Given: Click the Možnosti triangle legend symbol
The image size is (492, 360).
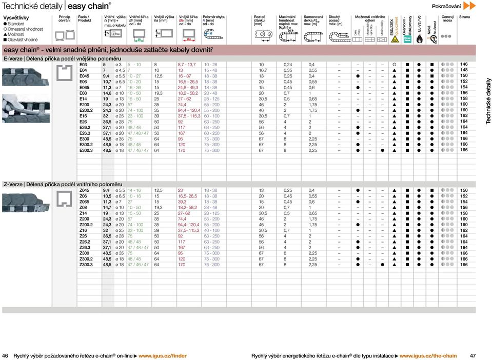Looking at the screenshot, I should pyautogui.click(x=5, y=34).
